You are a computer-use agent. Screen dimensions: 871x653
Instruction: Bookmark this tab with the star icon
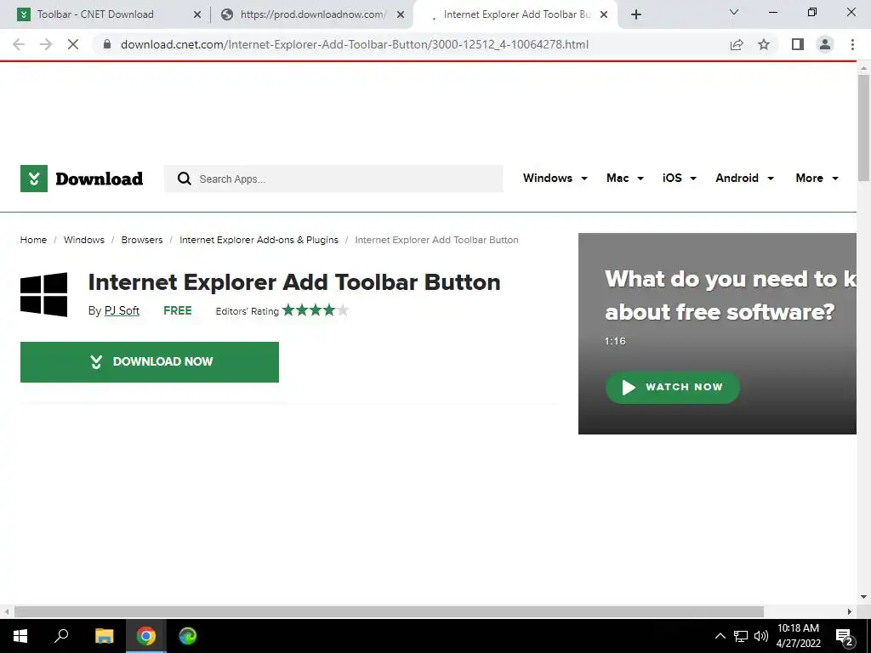click(x=764, y=44)
